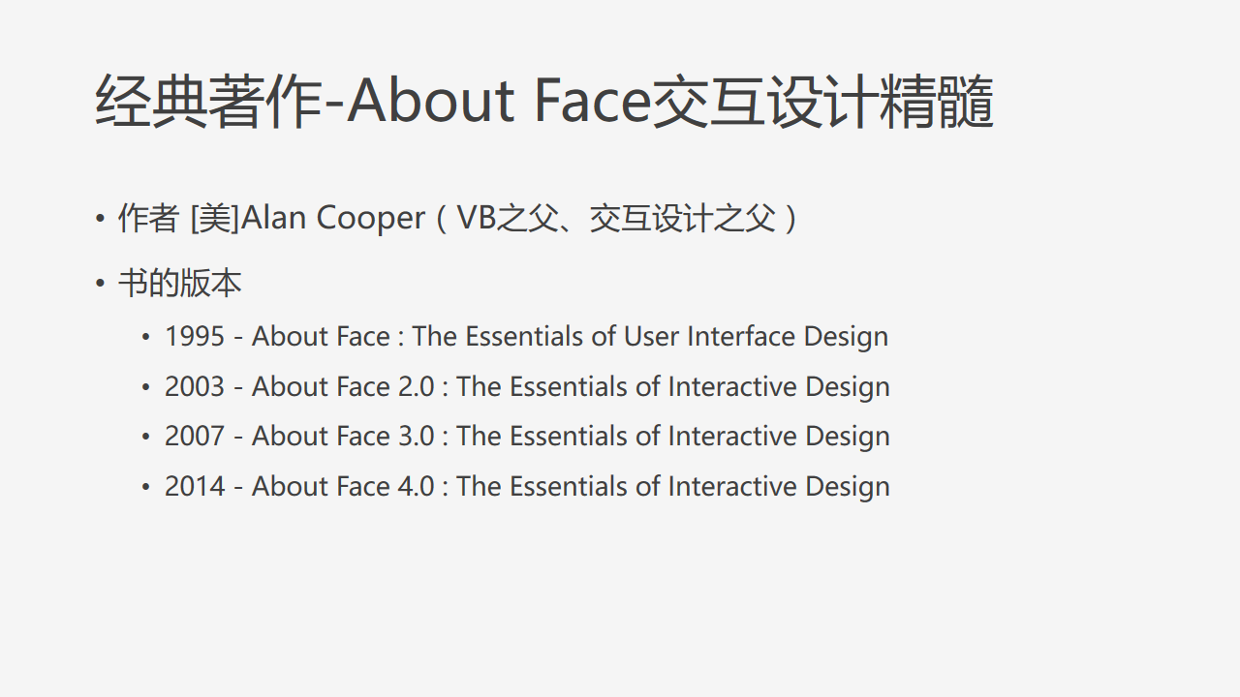Click the slide title "经典著作-About Face交互设计精髓"
Image resolution: width=1240 pixels, height=697 pixels.
[x=544, y=102]
